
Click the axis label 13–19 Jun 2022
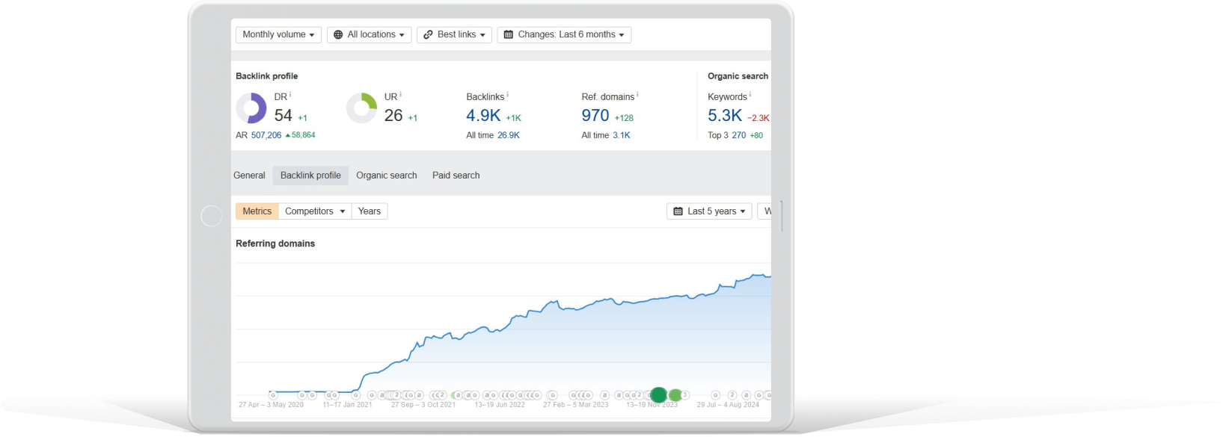(x=500, y=405)
